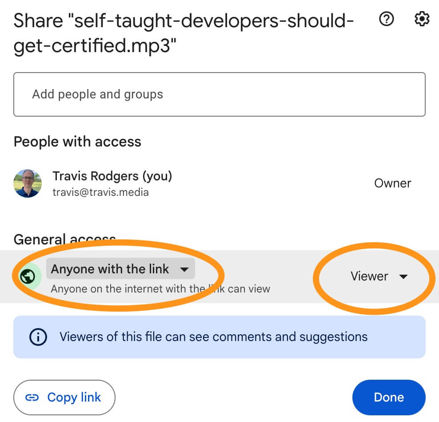This screenshot has width=439, height=422.
Task: Expand the Anyone with the link dropdown
Action: tap(120, 268)
